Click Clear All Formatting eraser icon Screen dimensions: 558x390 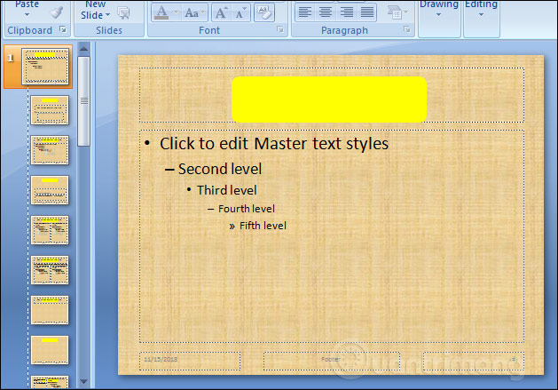point(264,12)
